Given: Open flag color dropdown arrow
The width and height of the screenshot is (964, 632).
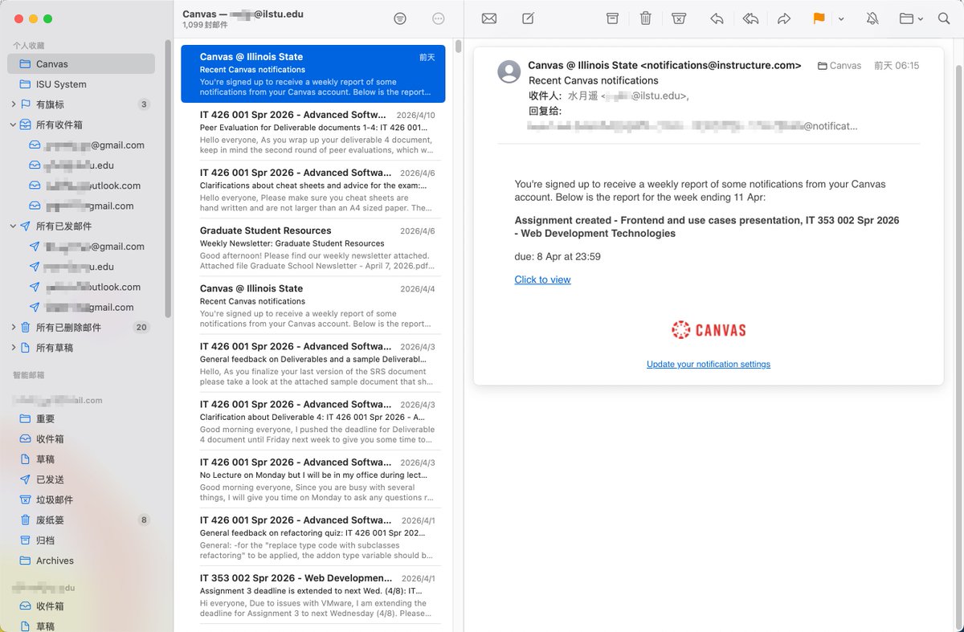Looking at the screenshot, I should click(840, 18).
